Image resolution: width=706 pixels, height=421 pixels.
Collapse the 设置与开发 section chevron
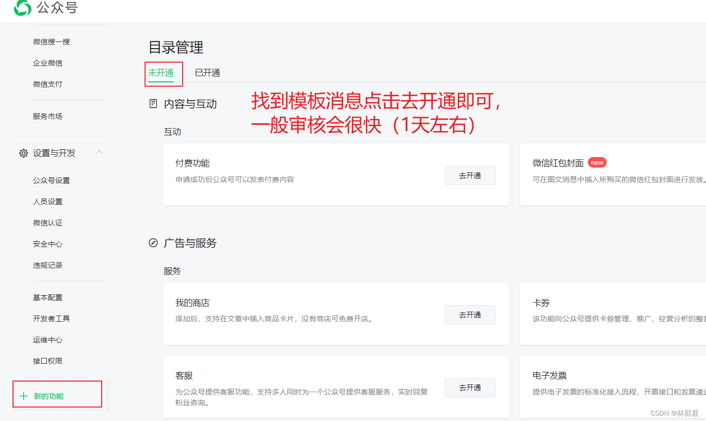[99, 152]
